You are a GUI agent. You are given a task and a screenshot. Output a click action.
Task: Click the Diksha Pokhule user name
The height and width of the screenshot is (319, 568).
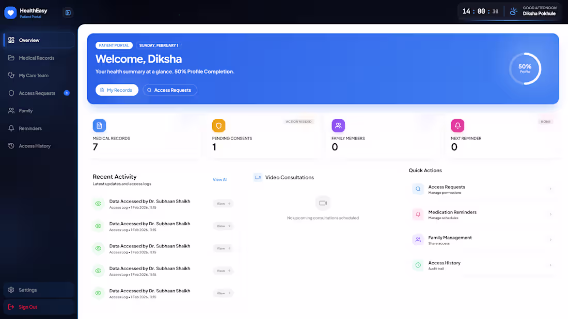pos(539,14)
